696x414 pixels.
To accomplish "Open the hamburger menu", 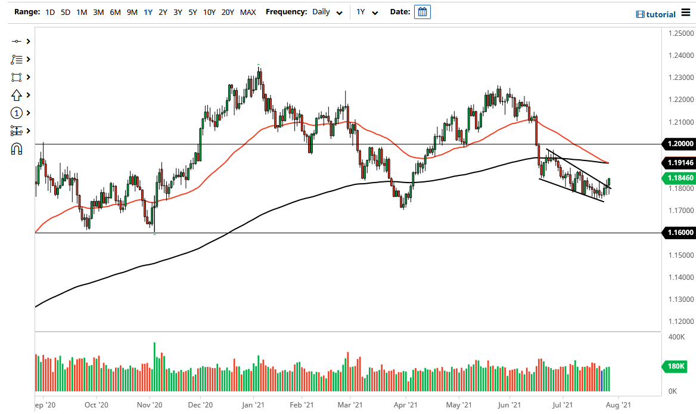I will pyautogui.click(x=686, y=13).
